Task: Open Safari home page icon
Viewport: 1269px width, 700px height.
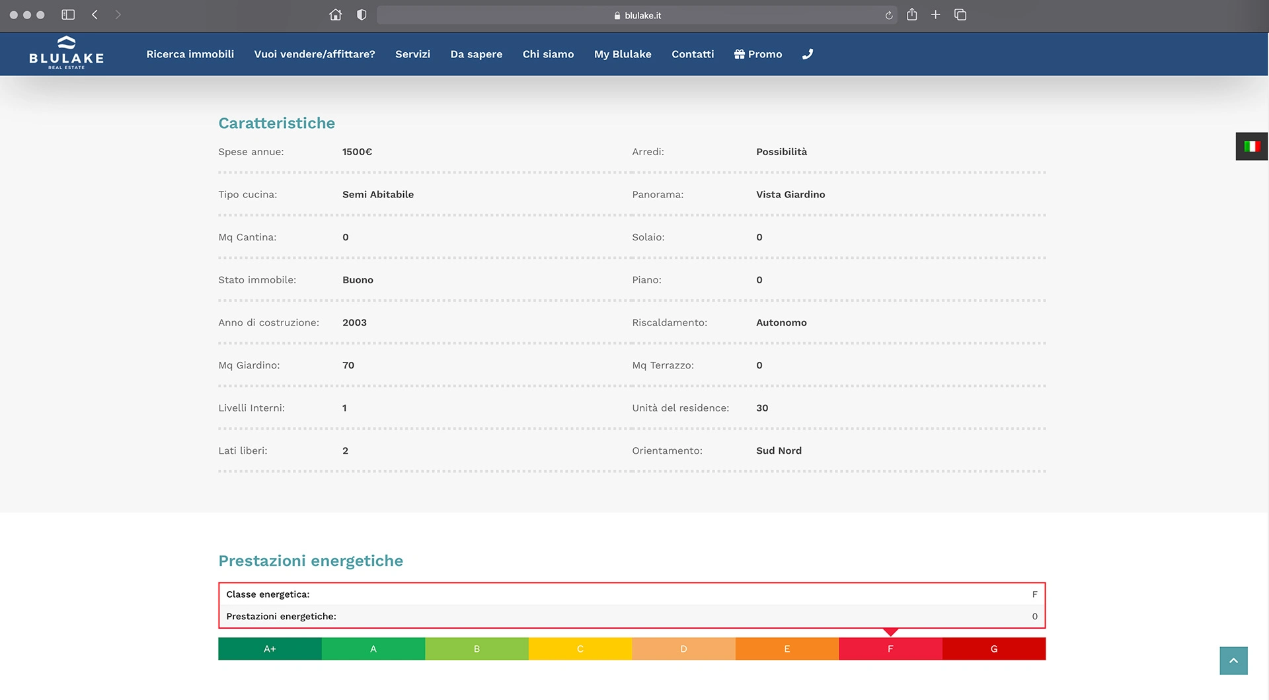Action: pos(336,15)
